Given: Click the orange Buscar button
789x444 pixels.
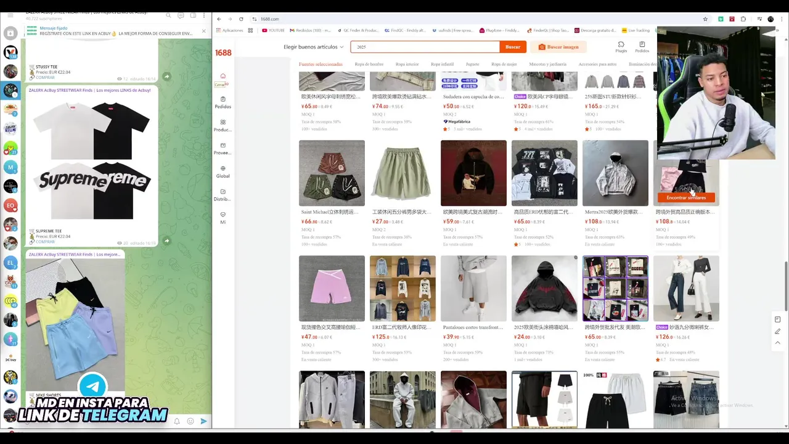Looking at the screenshot, I should coord(513,47).
